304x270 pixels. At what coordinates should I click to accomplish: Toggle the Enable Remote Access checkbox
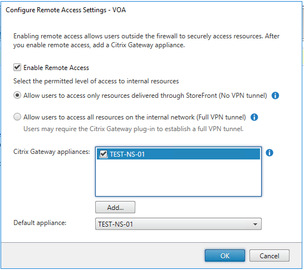[x=17, y=68]
